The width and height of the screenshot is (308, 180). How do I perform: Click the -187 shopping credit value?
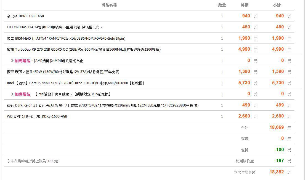tap(279, 161)
